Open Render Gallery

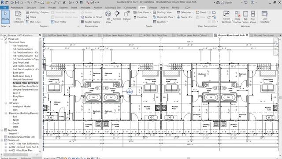90,22
